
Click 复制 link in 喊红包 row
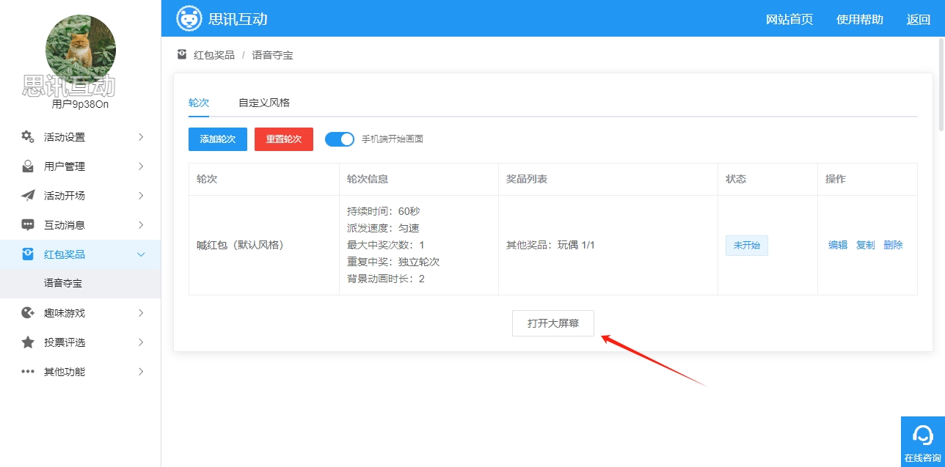point(866,246)
